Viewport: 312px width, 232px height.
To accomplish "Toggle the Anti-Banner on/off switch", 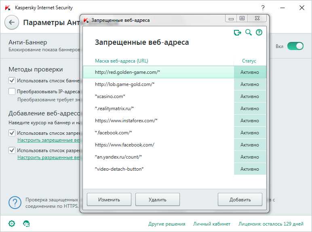I will tap(295, 46).
